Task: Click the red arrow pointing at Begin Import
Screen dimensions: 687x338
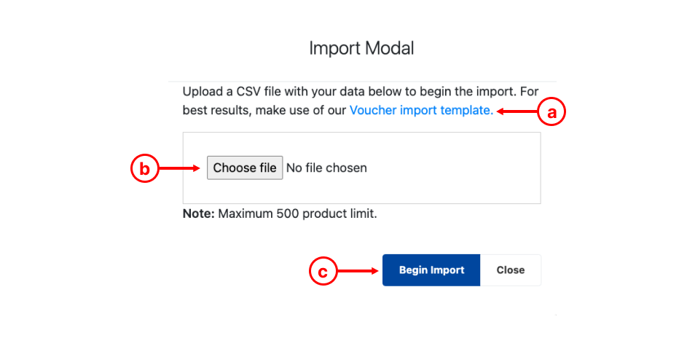Action: (x=358, y=272)
